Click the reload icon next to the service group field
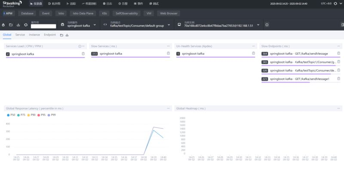 [x=26, y=25]
